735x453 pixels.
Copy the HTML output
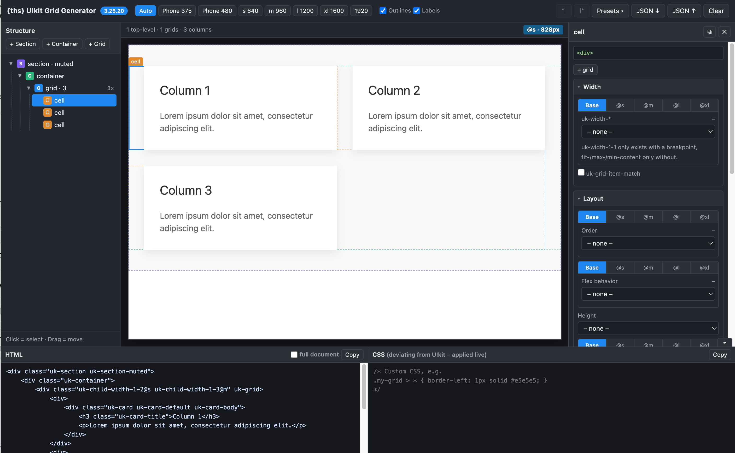click(x=352, y=354)
